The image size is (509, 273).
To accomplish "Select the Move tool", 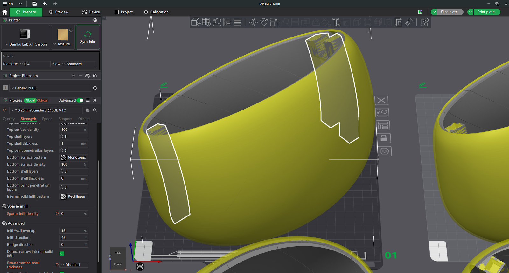I will pos(254,22).
